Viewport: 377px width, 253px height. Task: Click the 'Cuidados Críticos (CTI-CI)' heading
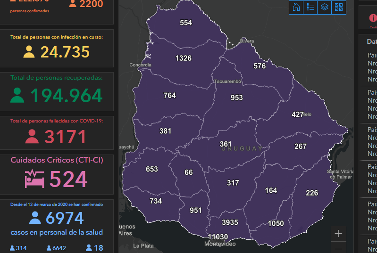(57, 160)
